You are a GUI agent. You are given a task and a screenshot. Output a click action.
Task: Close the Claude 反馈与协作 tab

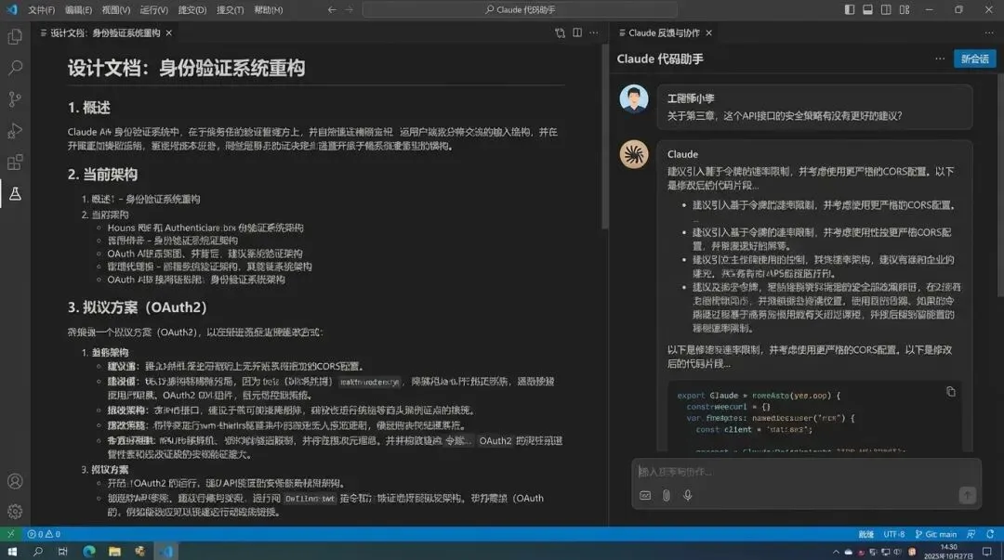tap(708, 33)
